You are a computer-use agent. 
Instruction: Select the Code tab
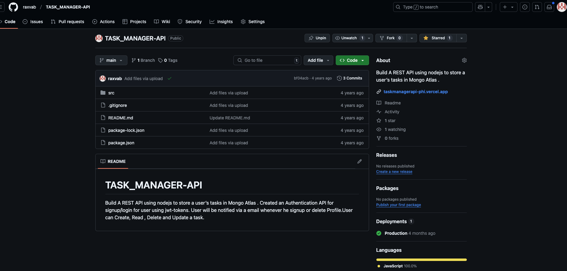tap(8, 22)
